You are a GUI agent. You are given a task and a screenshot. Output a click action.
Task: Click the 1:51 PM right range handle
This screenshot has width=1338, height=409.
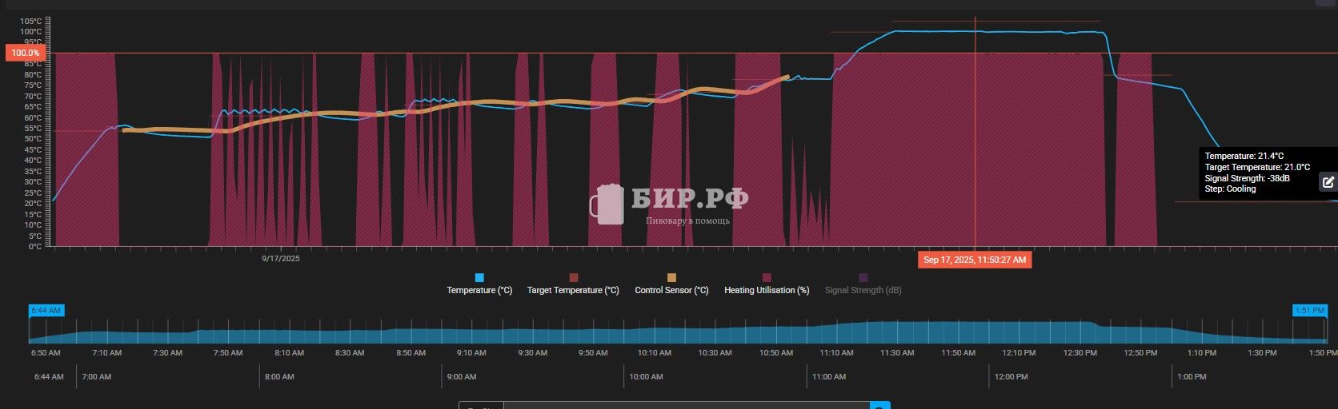click(1308, 310)
